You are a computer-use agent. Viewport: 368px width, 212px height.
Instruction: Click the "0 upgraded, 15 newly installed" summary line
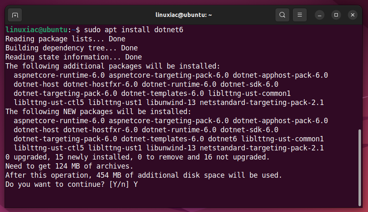(138, 157)
